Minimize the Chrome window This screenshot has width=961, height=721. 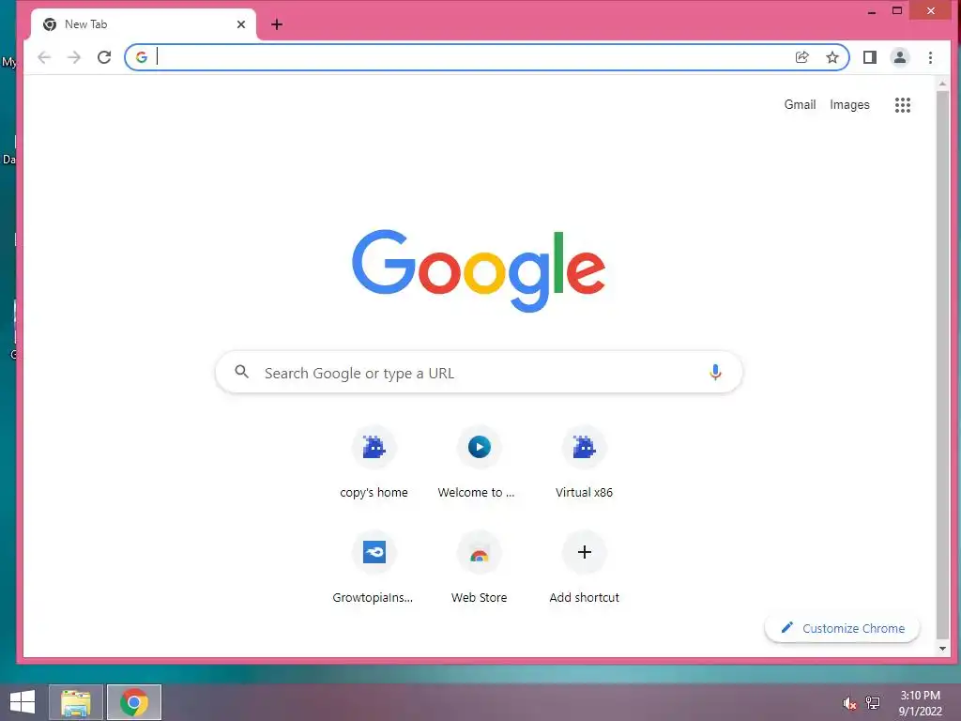click(872, 11)
